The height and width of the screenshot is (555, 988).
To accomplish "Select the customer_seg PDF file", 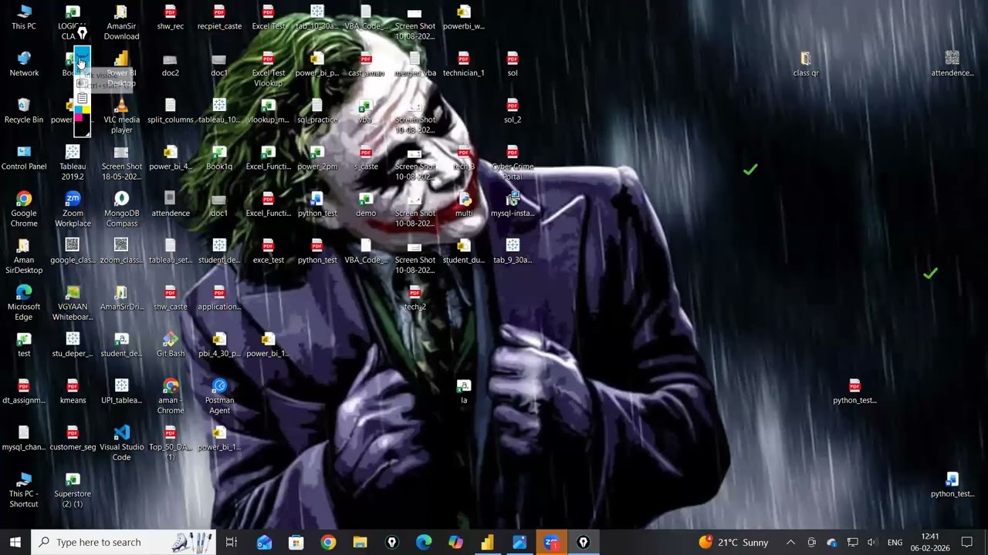I will click(x=73, y=438).
